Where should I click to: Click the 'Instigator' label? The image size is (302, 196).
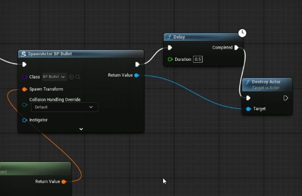[x=39, y=120]
